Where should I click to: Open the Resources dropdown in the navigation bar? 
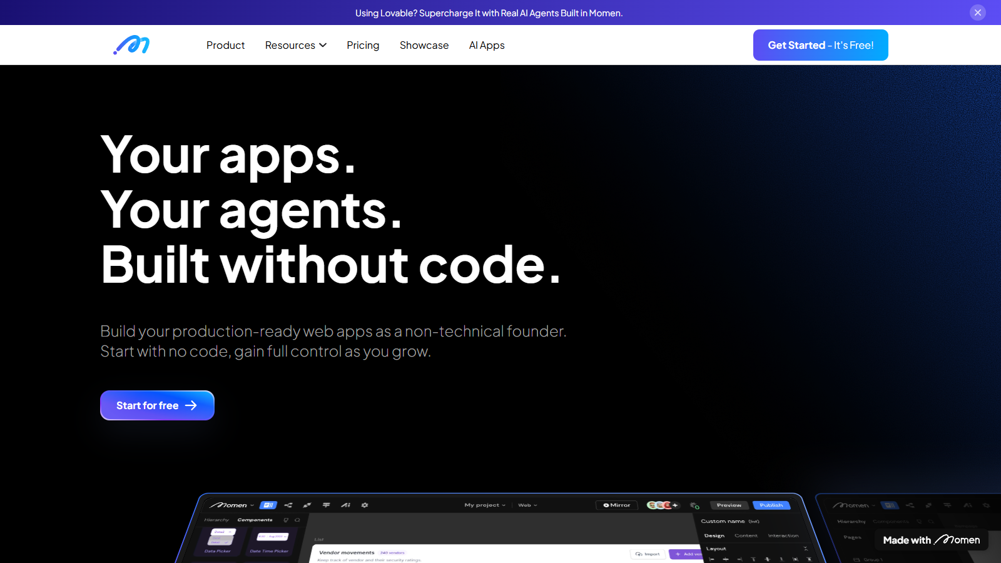(x=295, y=45)
